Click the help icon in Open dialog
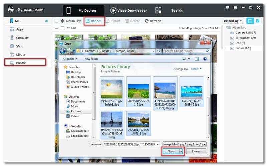267x166 pixels. click(x=205, y=59)
